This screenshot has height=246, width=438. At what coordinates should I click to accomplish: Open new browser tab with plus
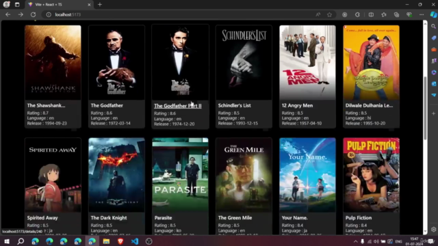[x=100, y=5]
